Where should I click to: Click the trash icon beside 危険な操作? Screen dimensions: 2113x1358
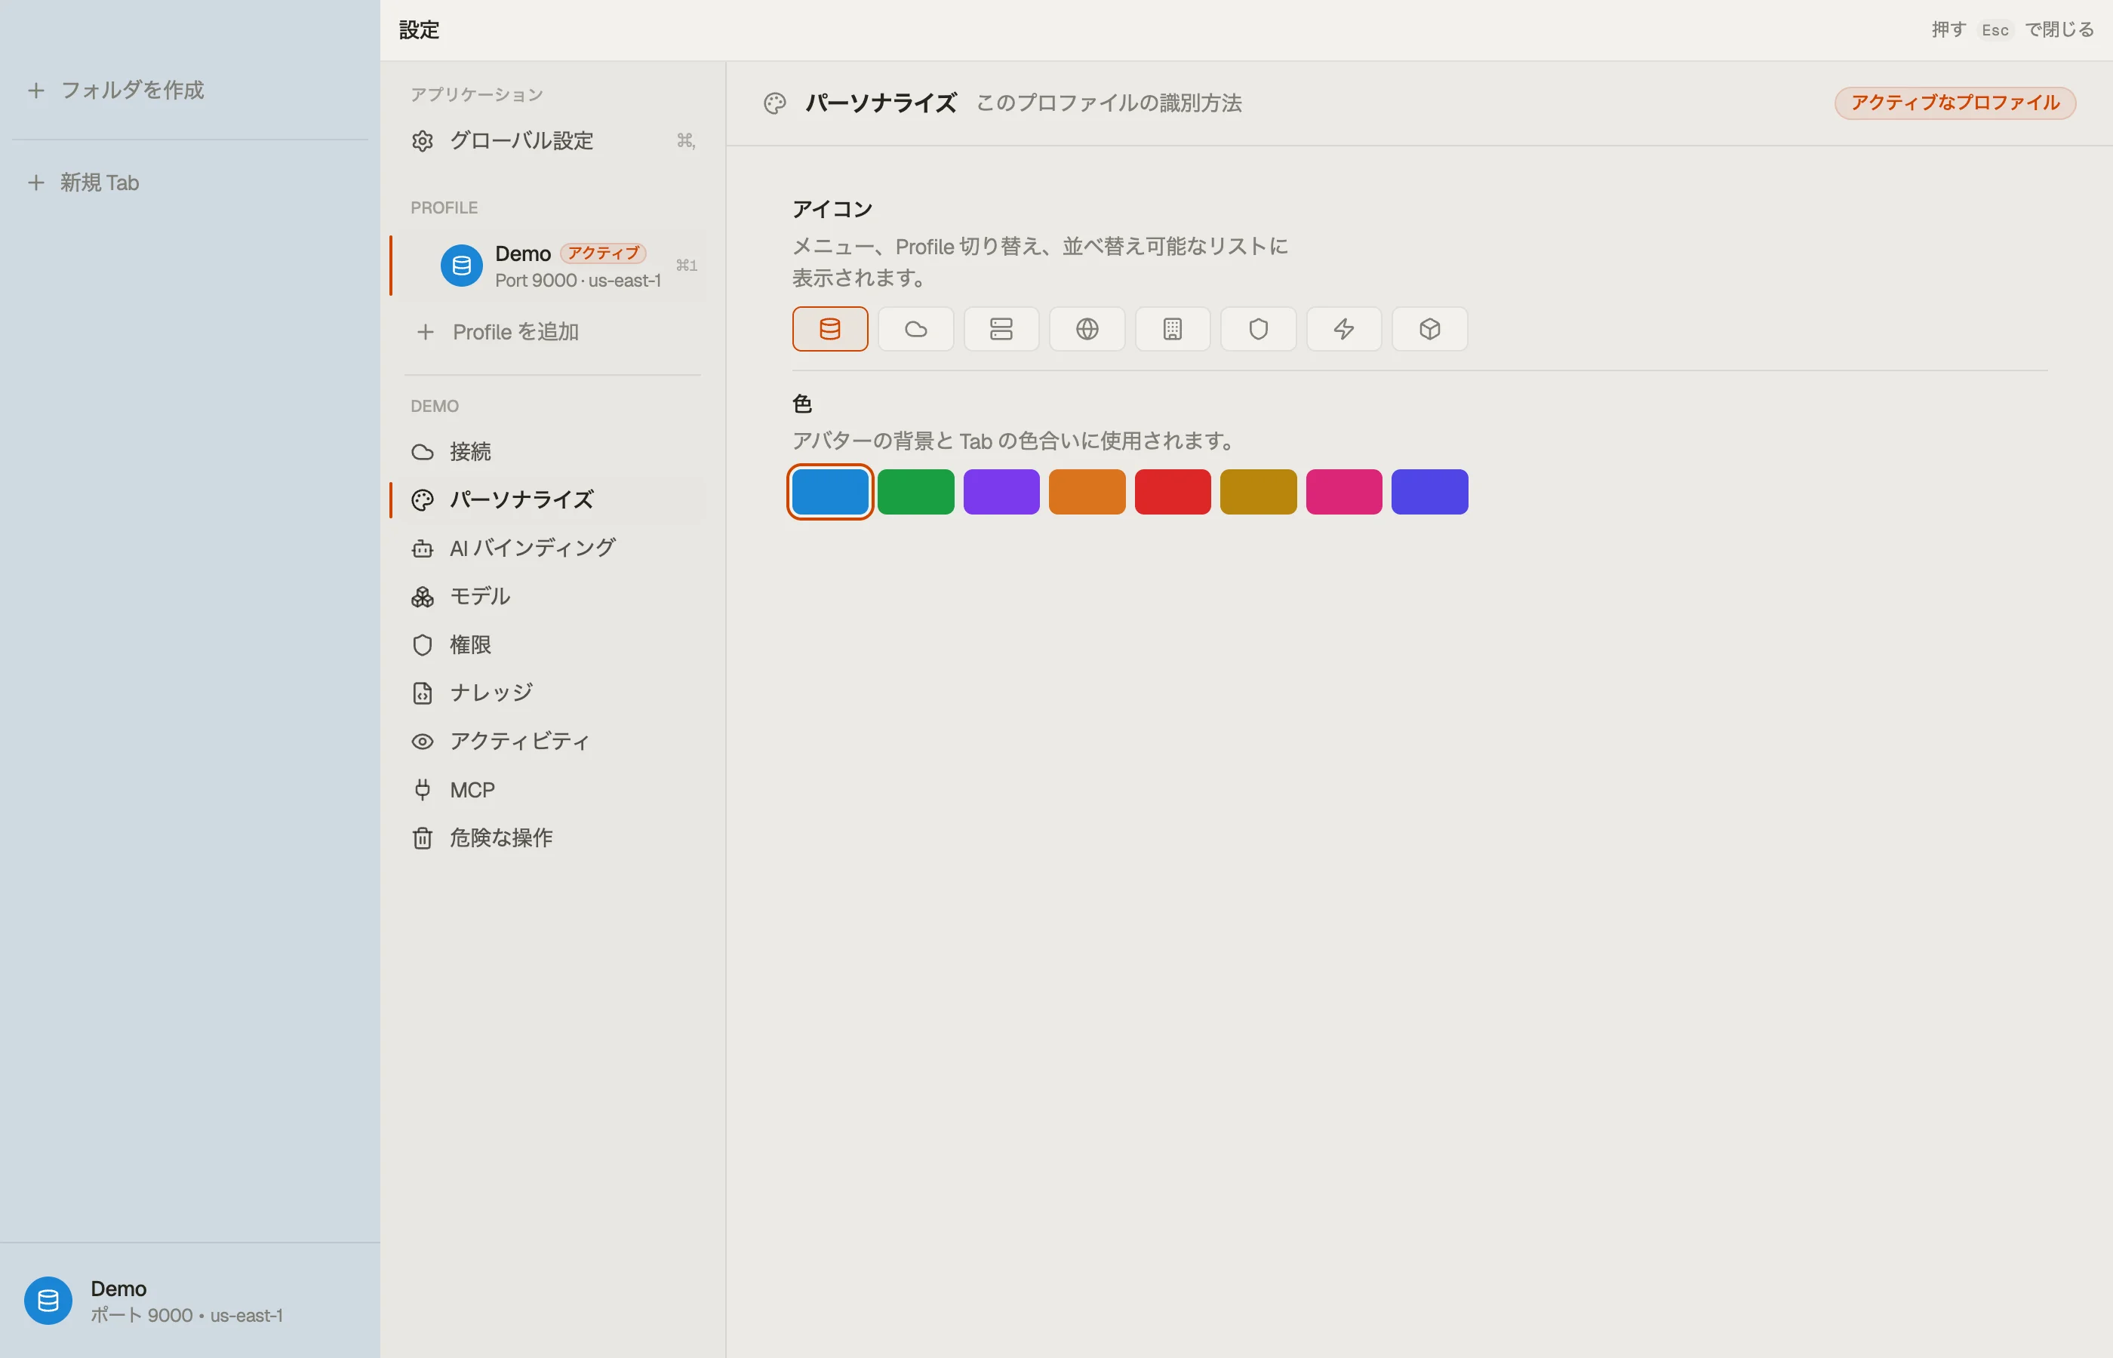click(423, 837)
